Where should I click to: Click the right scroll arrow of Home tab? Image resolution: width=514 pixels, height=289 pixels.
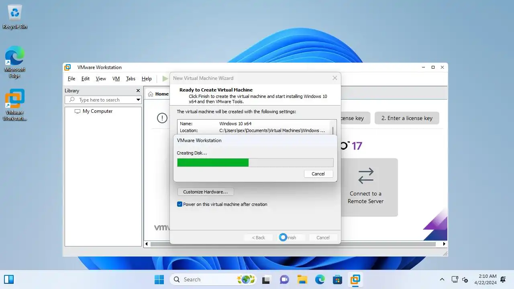pos(444,244)
